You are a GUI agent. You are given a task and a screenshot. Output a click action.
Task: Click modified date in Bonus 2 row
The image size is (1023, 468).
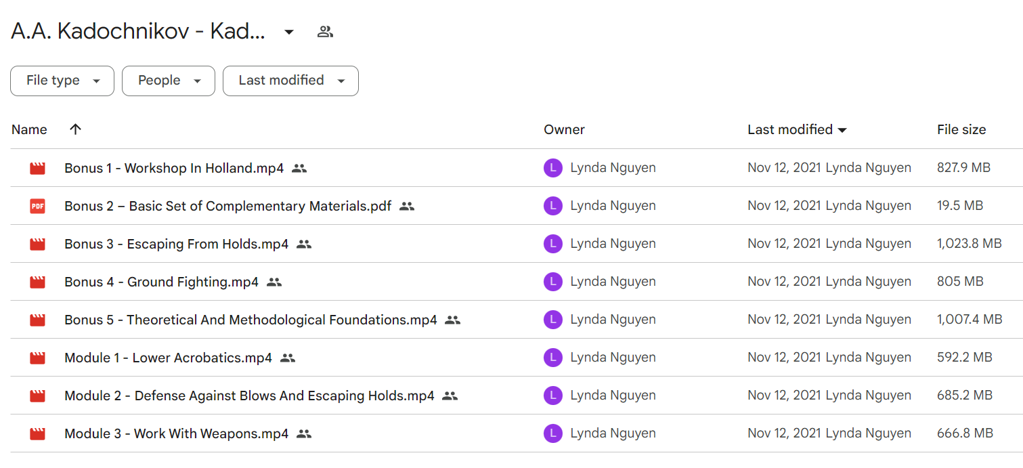785,206
